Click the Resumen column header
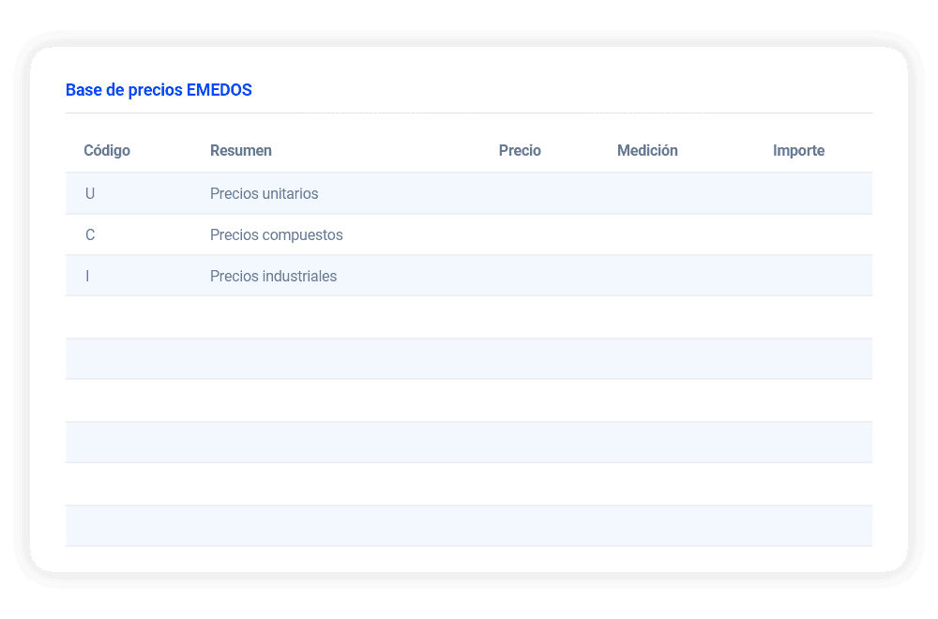Screen dimensions: 938x619 pos(241,150)
